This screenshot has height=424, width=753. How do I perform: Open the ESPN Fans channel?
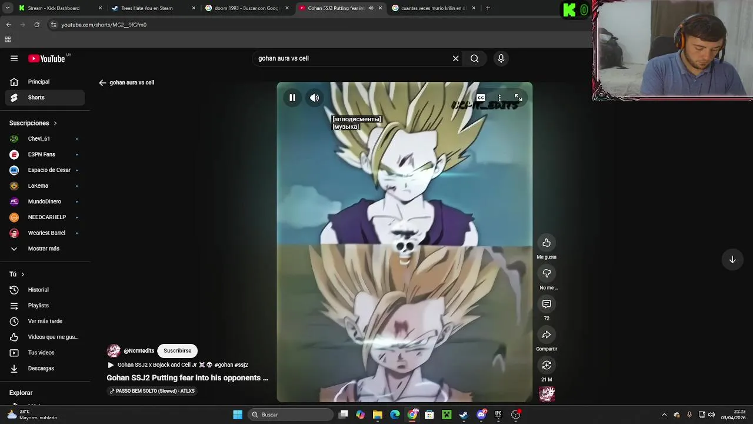pyautogui.click(x=45, y=154)
